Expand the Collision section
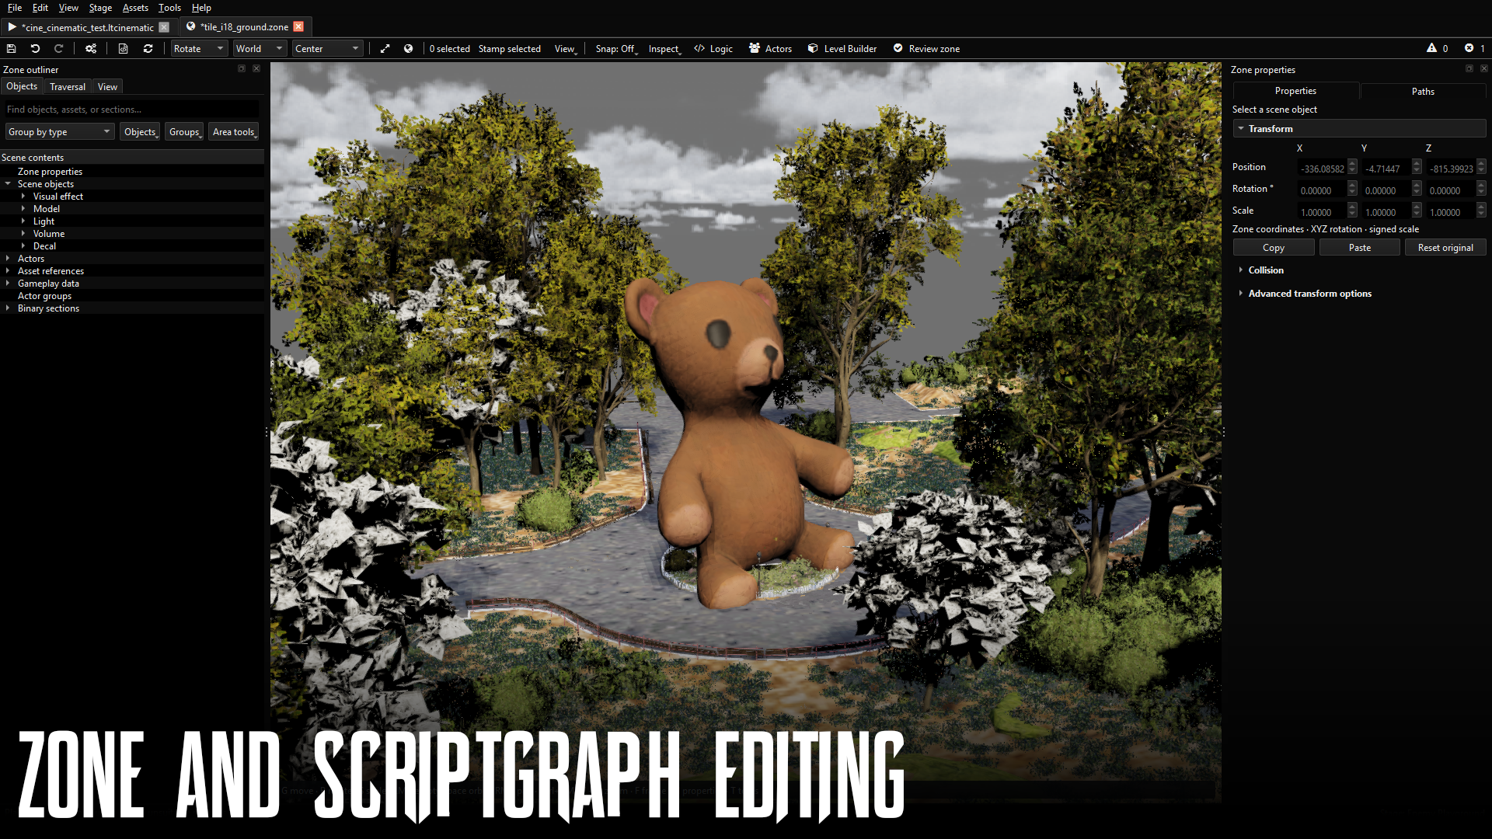The width and height of the screenshot is (1492, 839). click(x=1241, y=270)
